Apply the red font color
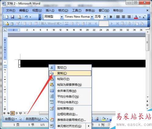The image size is (152, 129). pos(136,17)
